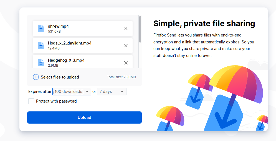The image size is (276, 141).
Task: Click the 'Protect with password' label text
Action: (56, 101)
